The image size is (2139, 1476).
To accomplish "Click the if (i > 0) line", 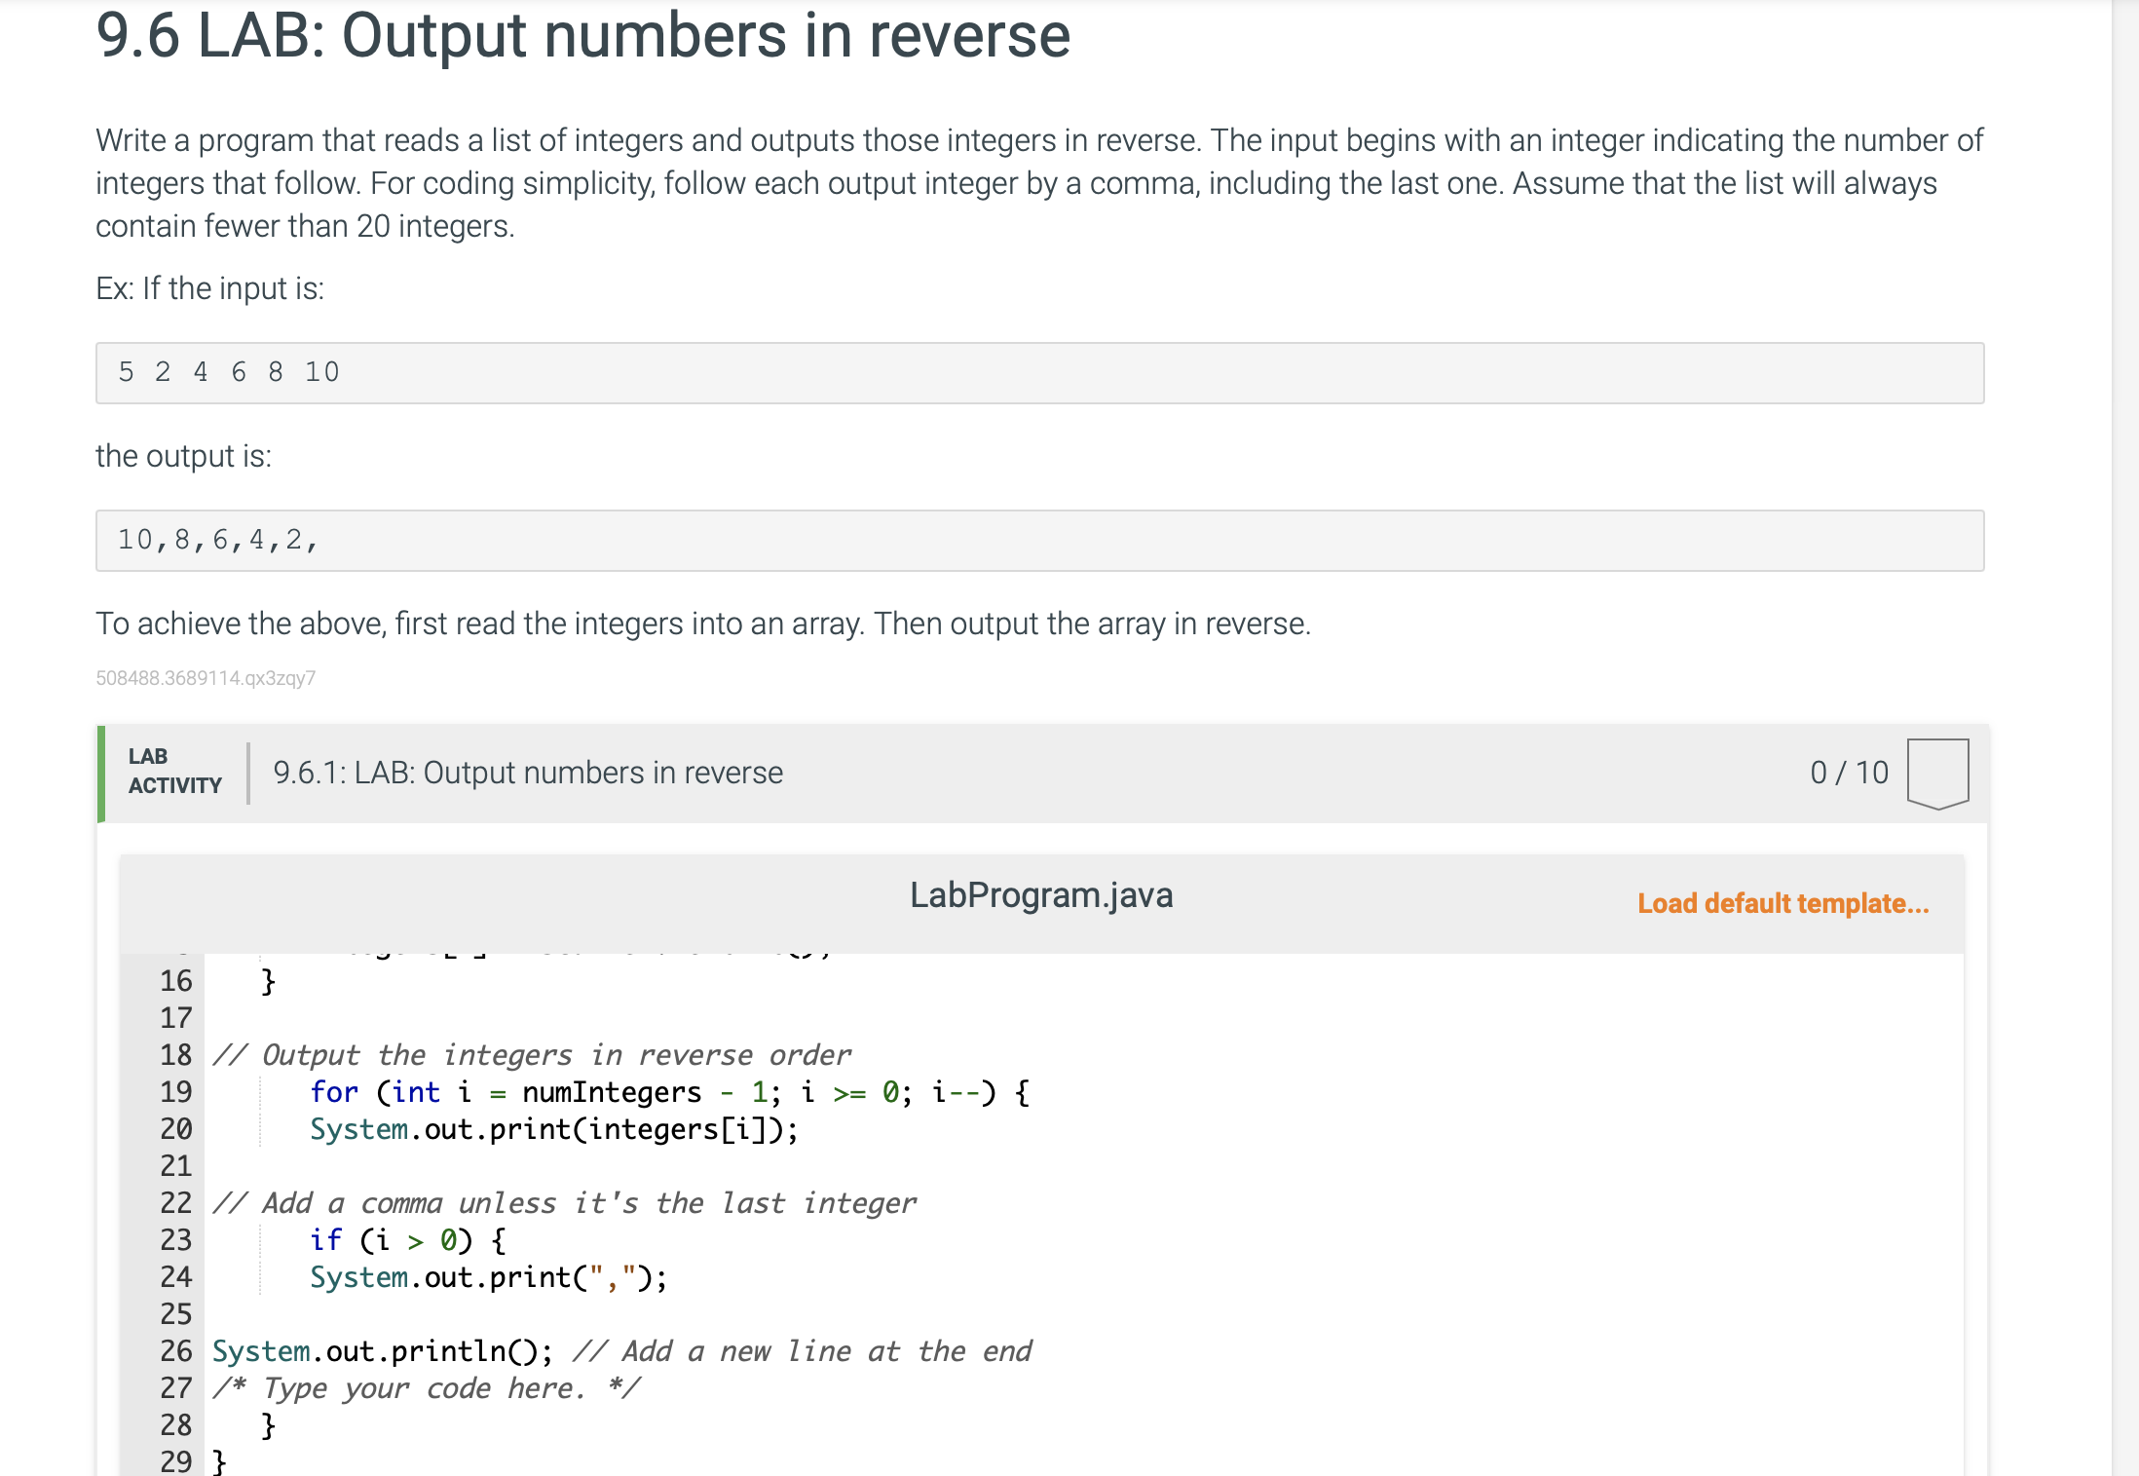I will 407,1240.
